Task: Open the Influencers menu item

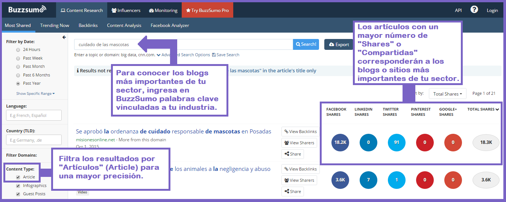Action: 126,10
